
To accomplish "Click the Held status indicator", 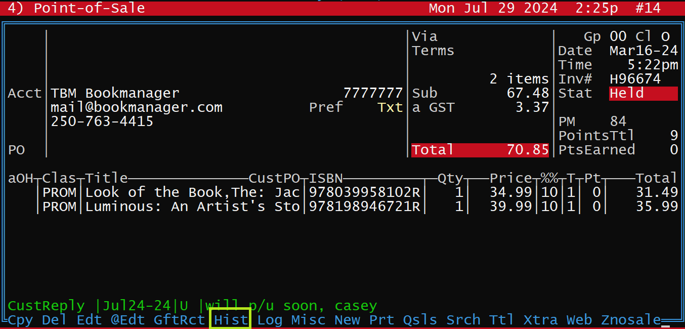I will click(643, 93).
